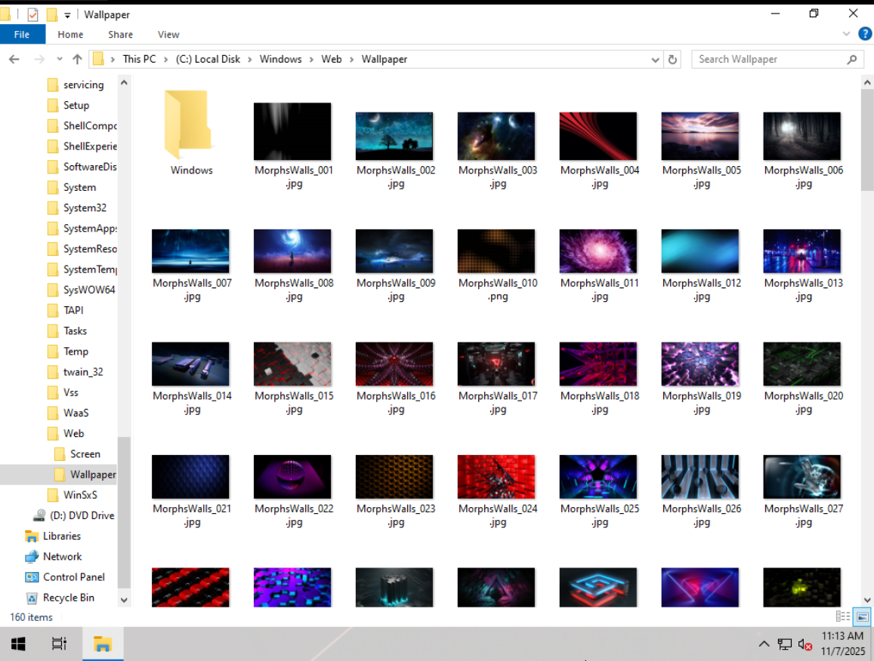Click navigation pane scroll down arrow
874x661 pixels.
[x=124, y=600]
